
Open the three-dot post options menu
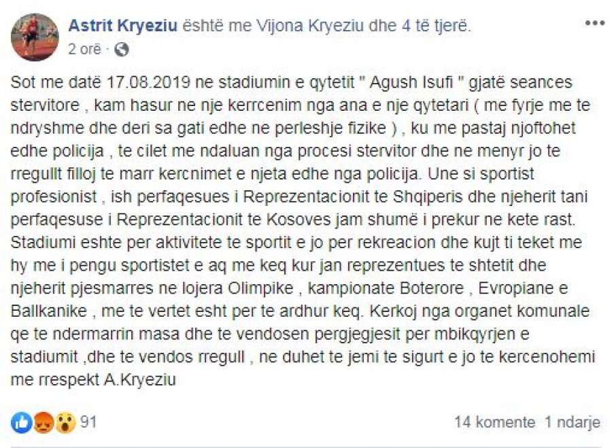coord(594,23)
